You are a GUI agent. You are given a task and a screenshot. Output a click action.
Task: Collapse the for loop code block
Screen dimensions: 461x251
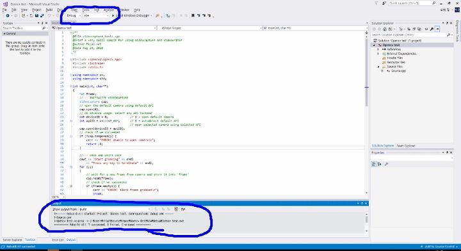tap(71, 167)
